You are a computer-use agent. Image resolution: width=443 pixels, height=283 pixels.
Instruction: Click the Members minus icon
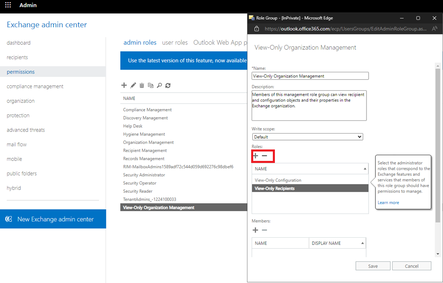pyautogui.click(x=264, y=230)
